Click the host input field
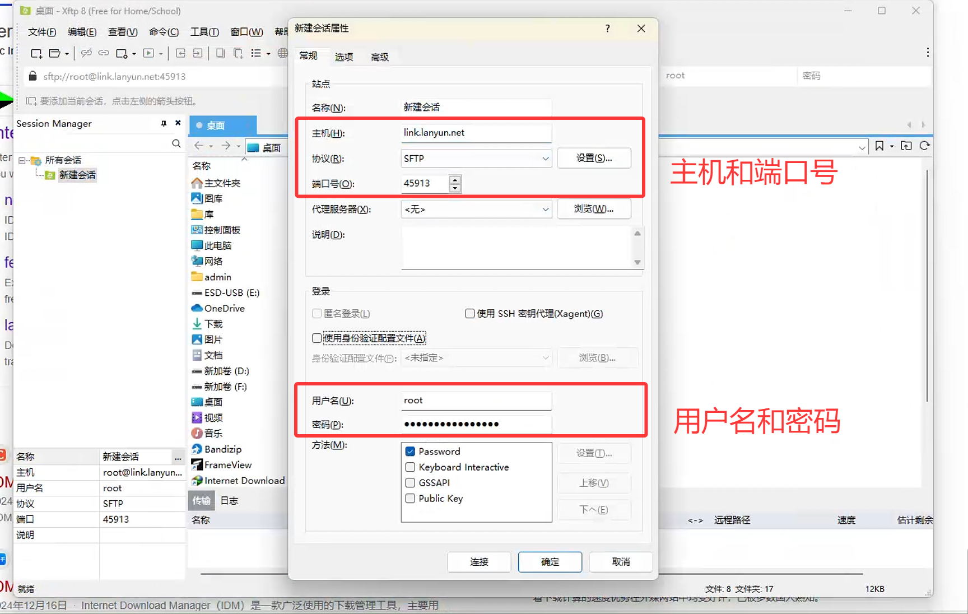Image resolution: width=968 pixels, height=614 pixels. 476,133
